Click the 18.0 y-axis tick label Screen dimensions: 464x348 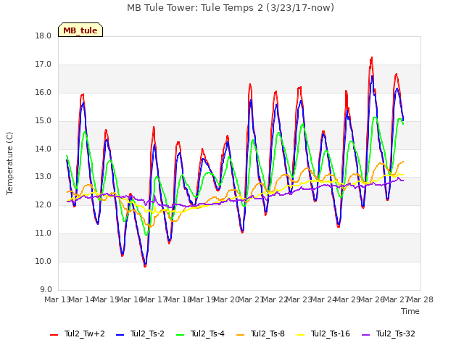pyautogui.click(x=43, y=36)
